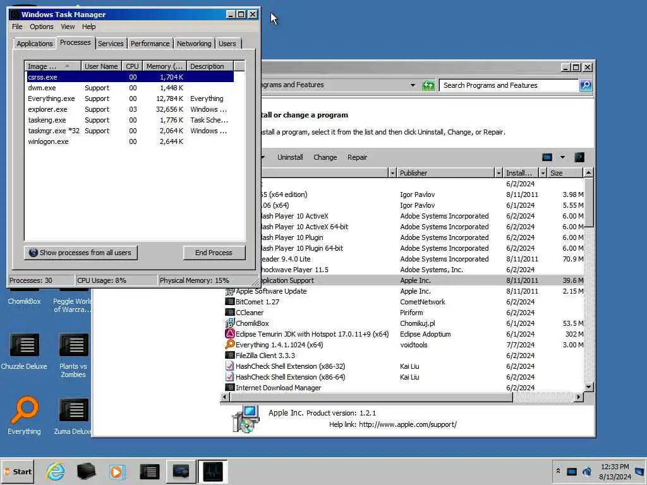The width and height of the screenshot is (647, 485).
Task: Click the search magnifier in Programs and Features
Action: pyautogui.click(x=586, y=85)
